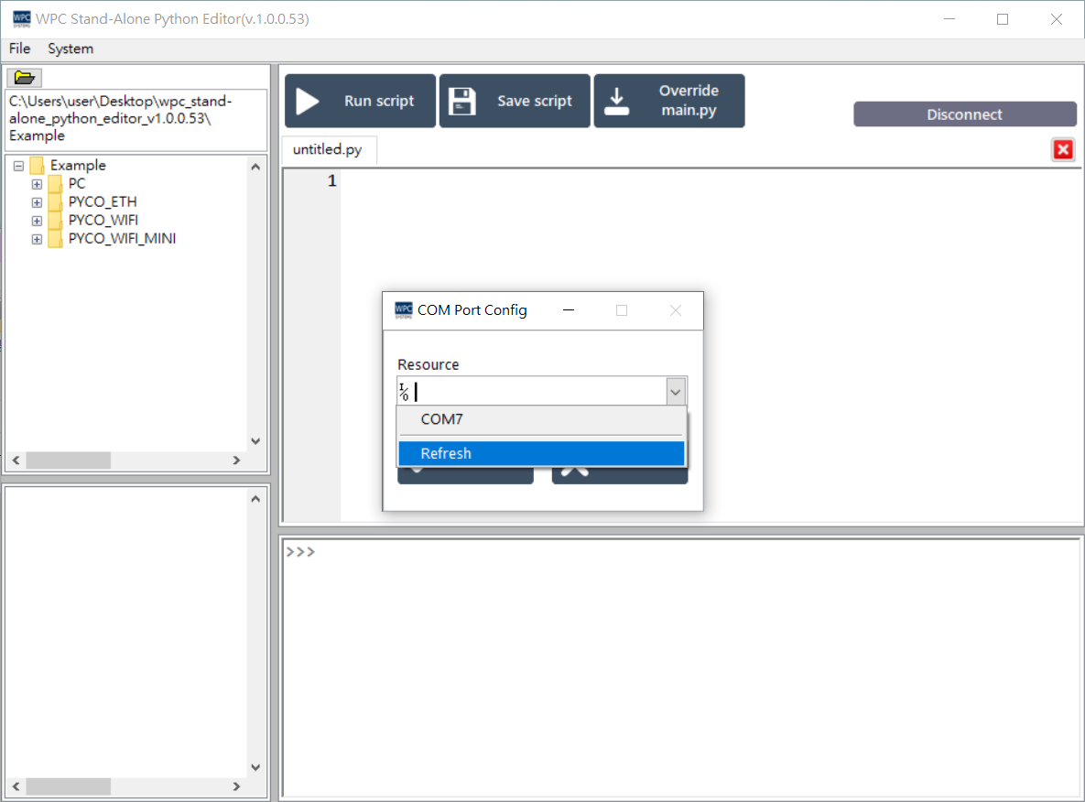
Task: Toggle the Resource dropdown arrow
Action: click(x=676, y=392)
